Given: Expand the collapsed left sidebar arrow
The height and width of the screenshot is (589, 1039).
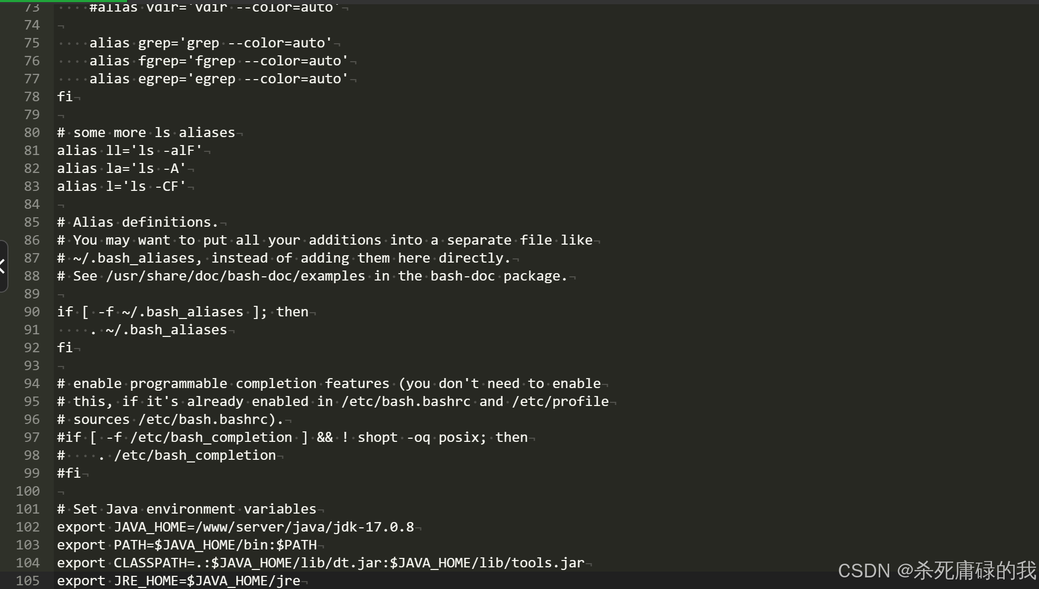Looking at the screenshot, I should (3, 266).
